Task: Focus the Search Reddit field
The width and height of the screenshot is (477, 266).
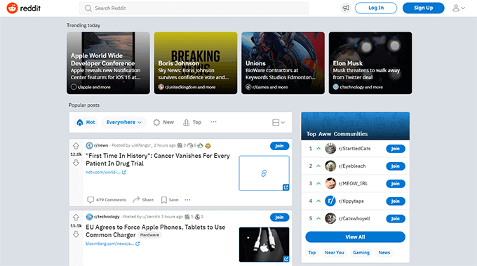Action: 194,8
